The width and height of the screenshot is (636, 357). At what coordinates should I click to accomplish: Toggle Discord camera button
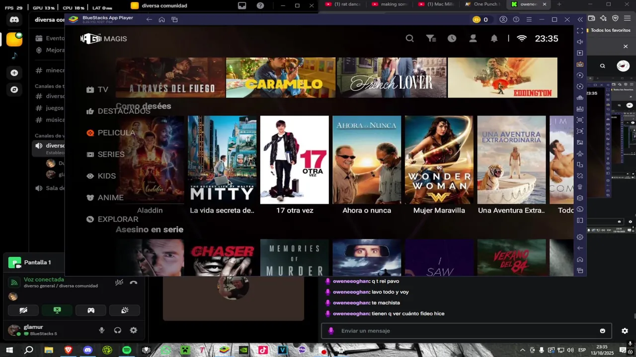[23, 310]
